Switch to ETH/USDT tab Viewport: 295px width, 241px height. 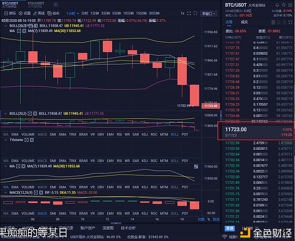(x=36, y=4)
